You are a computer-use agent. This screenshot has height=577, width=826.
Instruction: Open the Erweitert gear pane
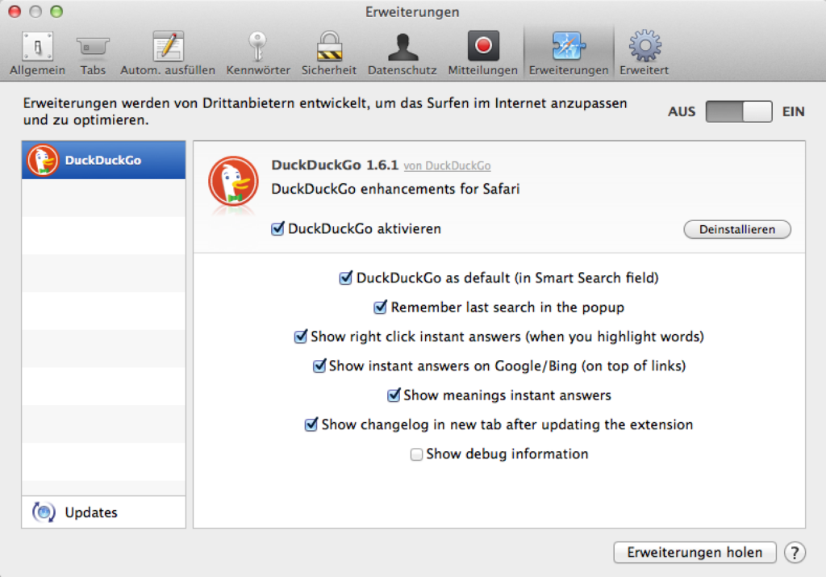point(645,53)
